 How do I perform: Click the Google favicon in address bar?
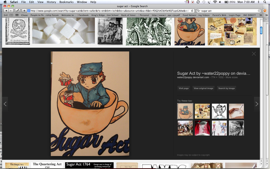coord(29,11)
